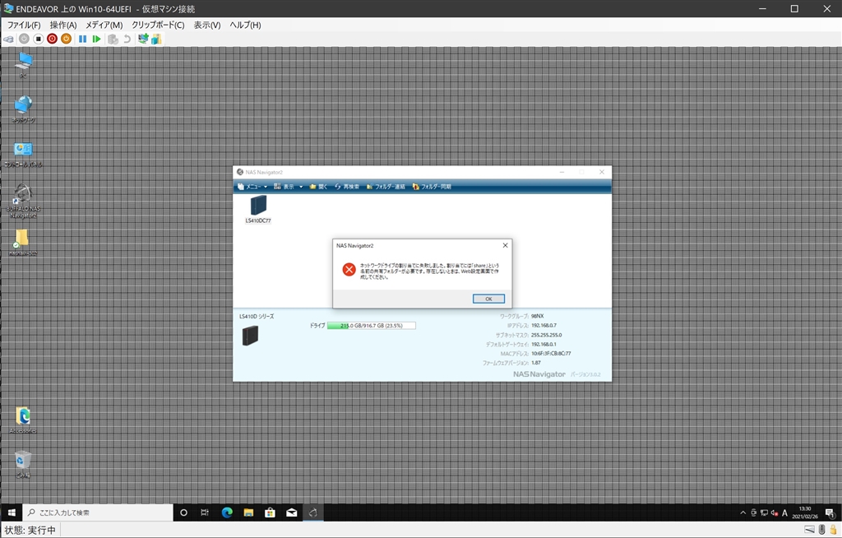Click workgroup value 98NX
The width and height of the screenshot is (842, 538).
pos(537,316)
